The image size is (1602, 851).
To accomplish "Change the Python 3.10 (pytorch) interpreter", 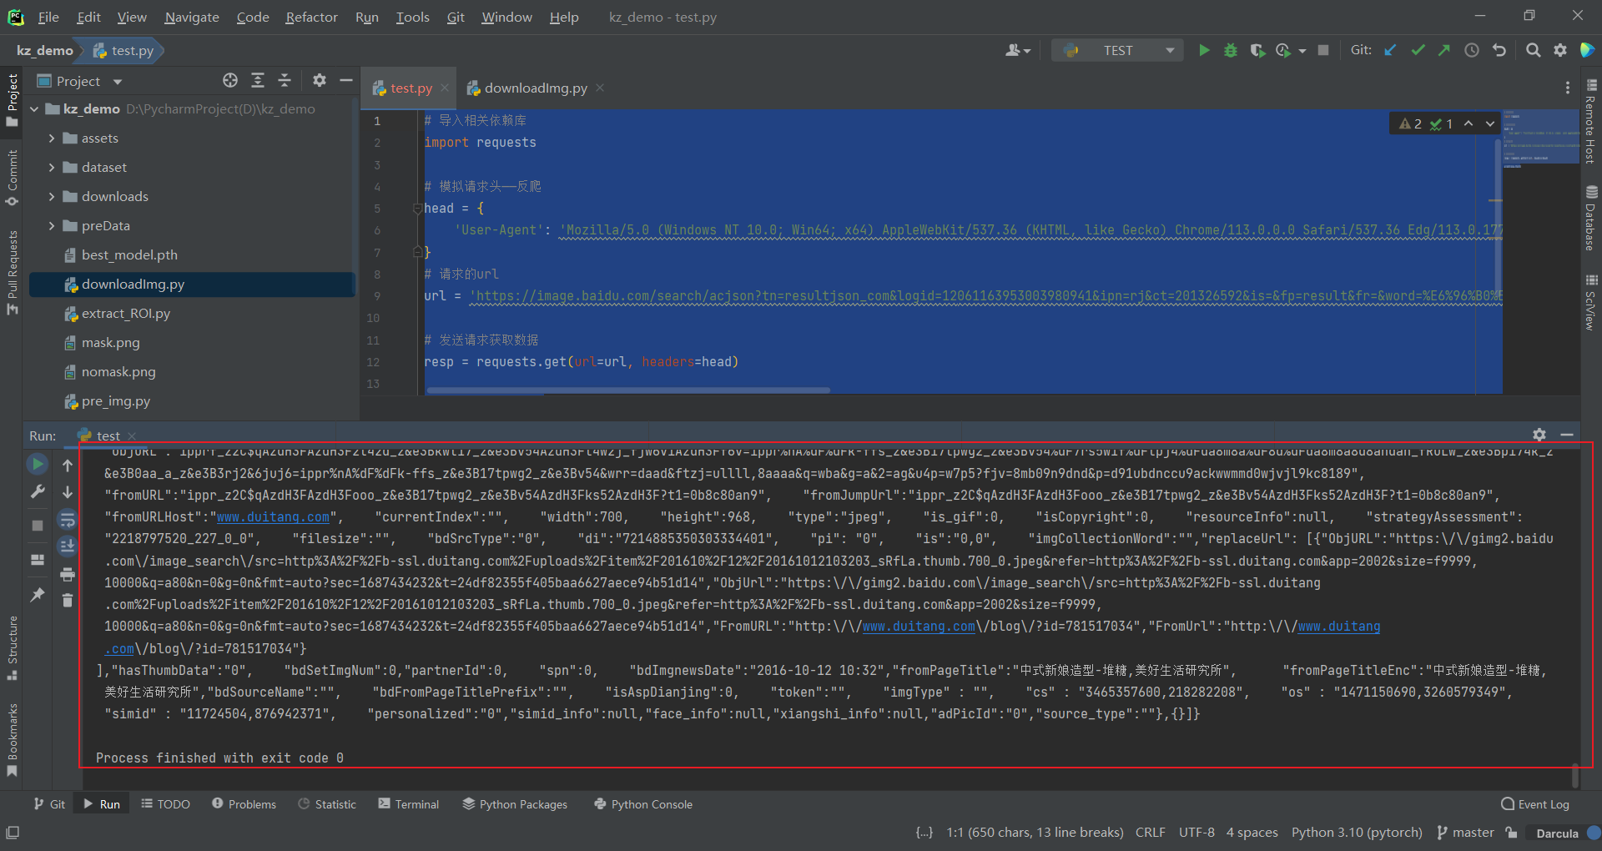I will [x=1357, y=832].
